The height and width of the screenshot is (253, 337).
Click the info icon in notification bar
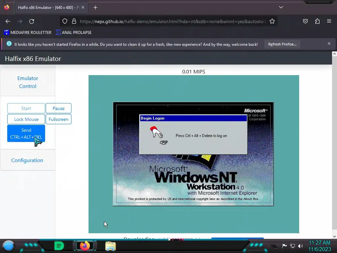coord(9,44)
